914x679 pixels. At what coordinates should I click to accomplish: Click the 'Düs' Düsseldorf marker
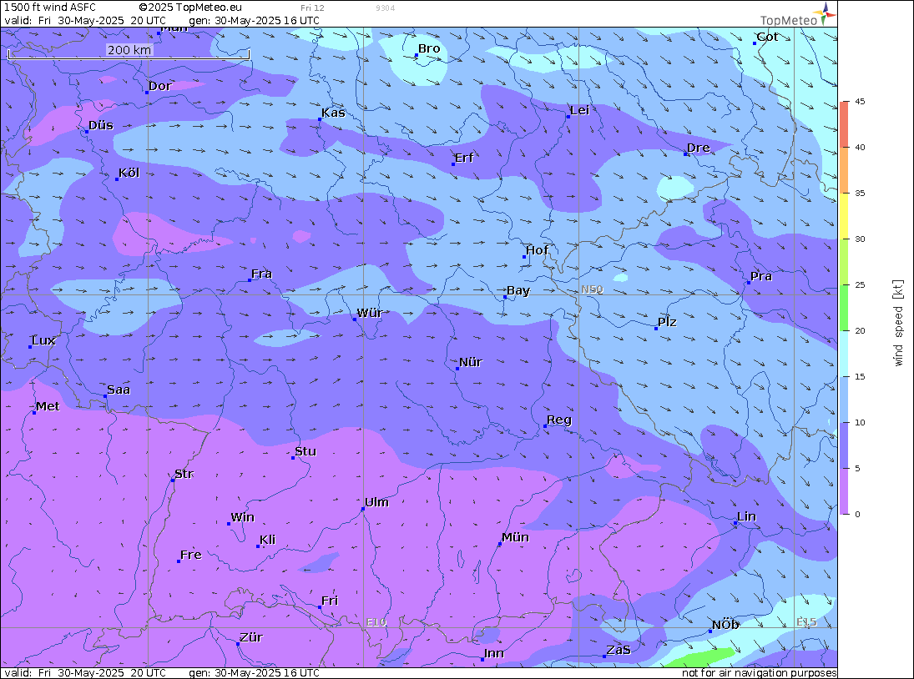click(87, 132)
